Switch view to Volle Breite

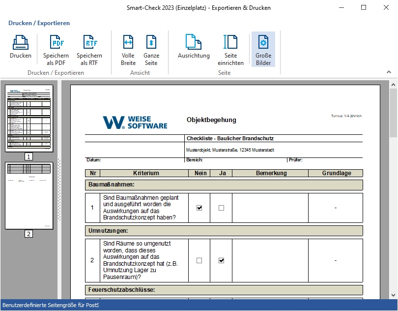tap(128, 49)
